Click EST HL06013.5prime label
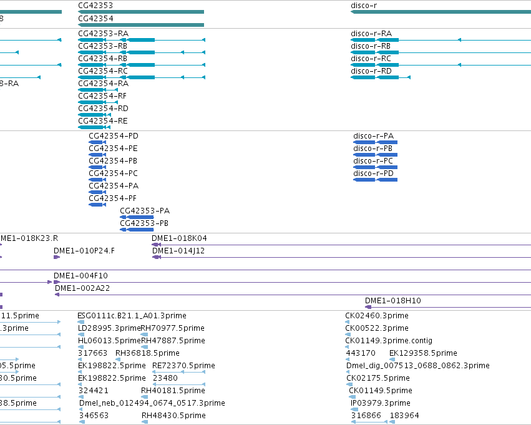This screenshot has height=425, width=531. tap(109, 341)
